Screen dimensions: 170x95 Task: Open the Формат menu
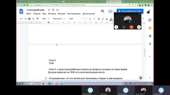(x=61, y=14)
